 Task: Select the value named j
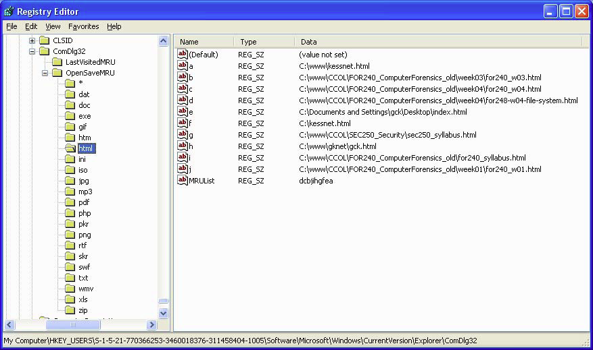[x=190, y=169]
